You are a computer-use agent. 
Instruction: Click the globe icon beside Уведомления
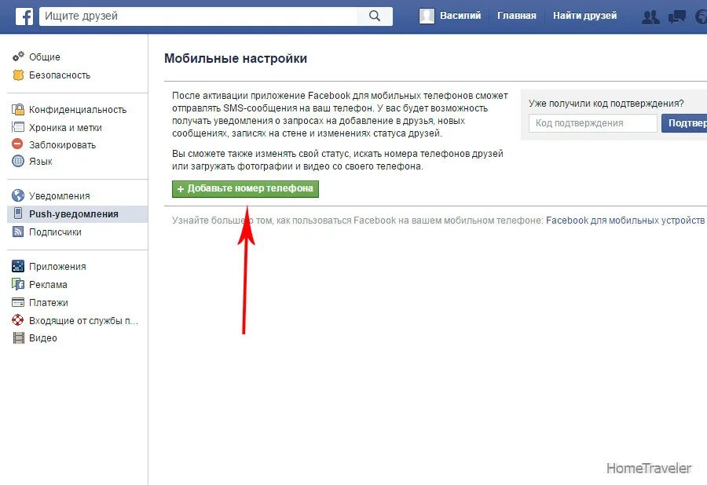click(18, 195)
